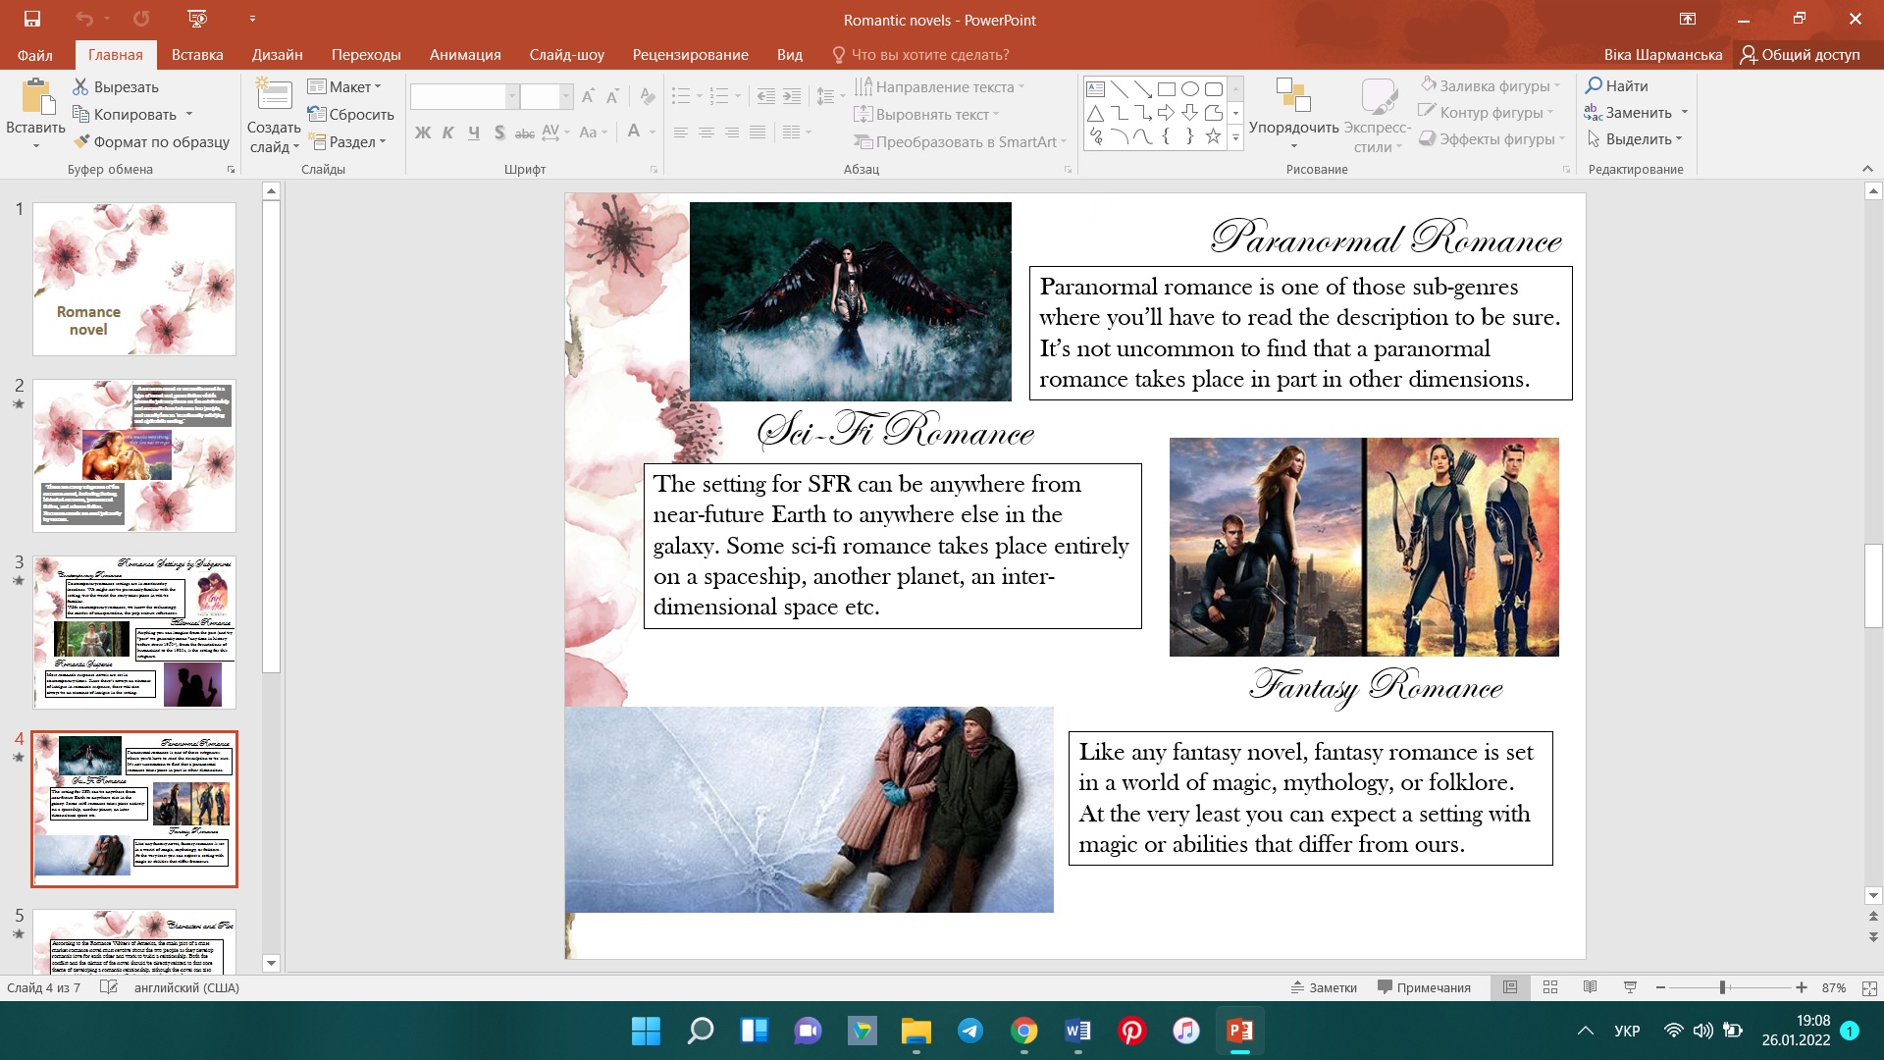Click the Save icon in the quick access toolbar
This screenshot has height=1060, width=1884.
32,19
